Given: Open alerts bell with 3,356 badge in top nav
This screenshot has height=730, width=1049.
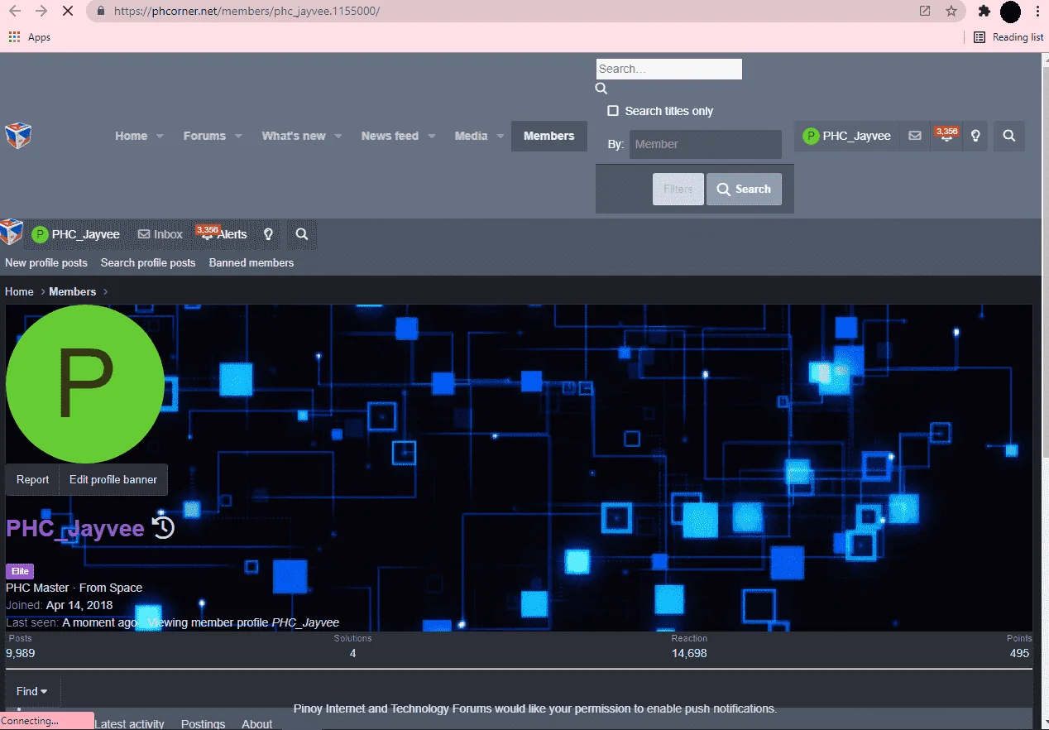Looking at the screenshot, I should tap(946, 136).
